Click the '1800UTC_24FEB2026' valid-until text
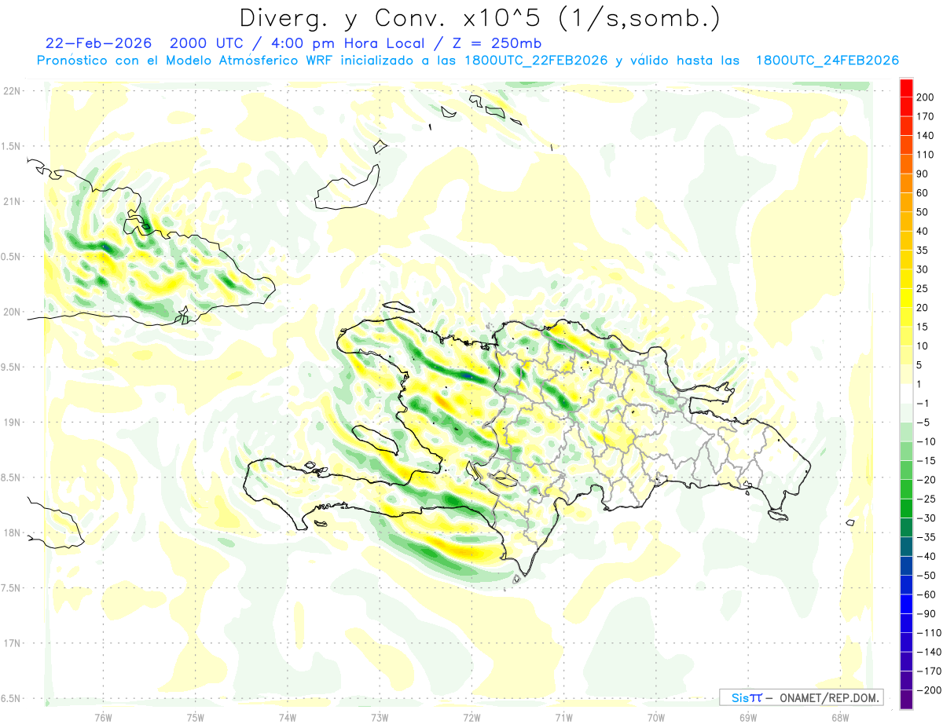Screen dimensions: 943x728 pos(827,60)
